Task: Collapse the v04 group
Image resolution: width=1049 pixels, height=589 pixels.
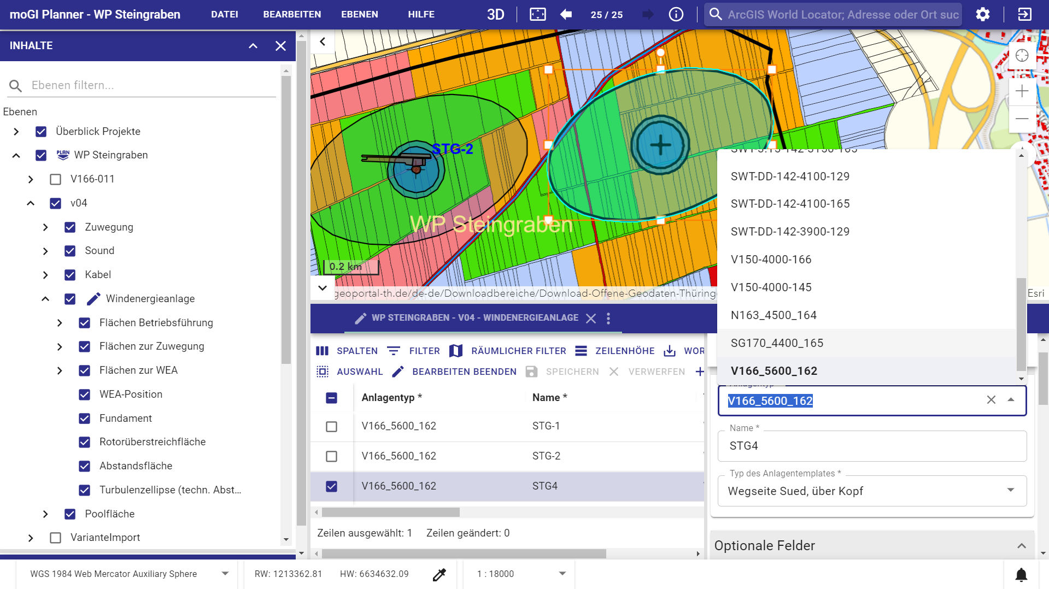Action: point(31,203)
